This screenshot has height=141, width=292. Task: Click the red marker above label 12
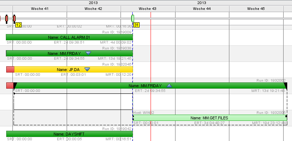[14, 19]
